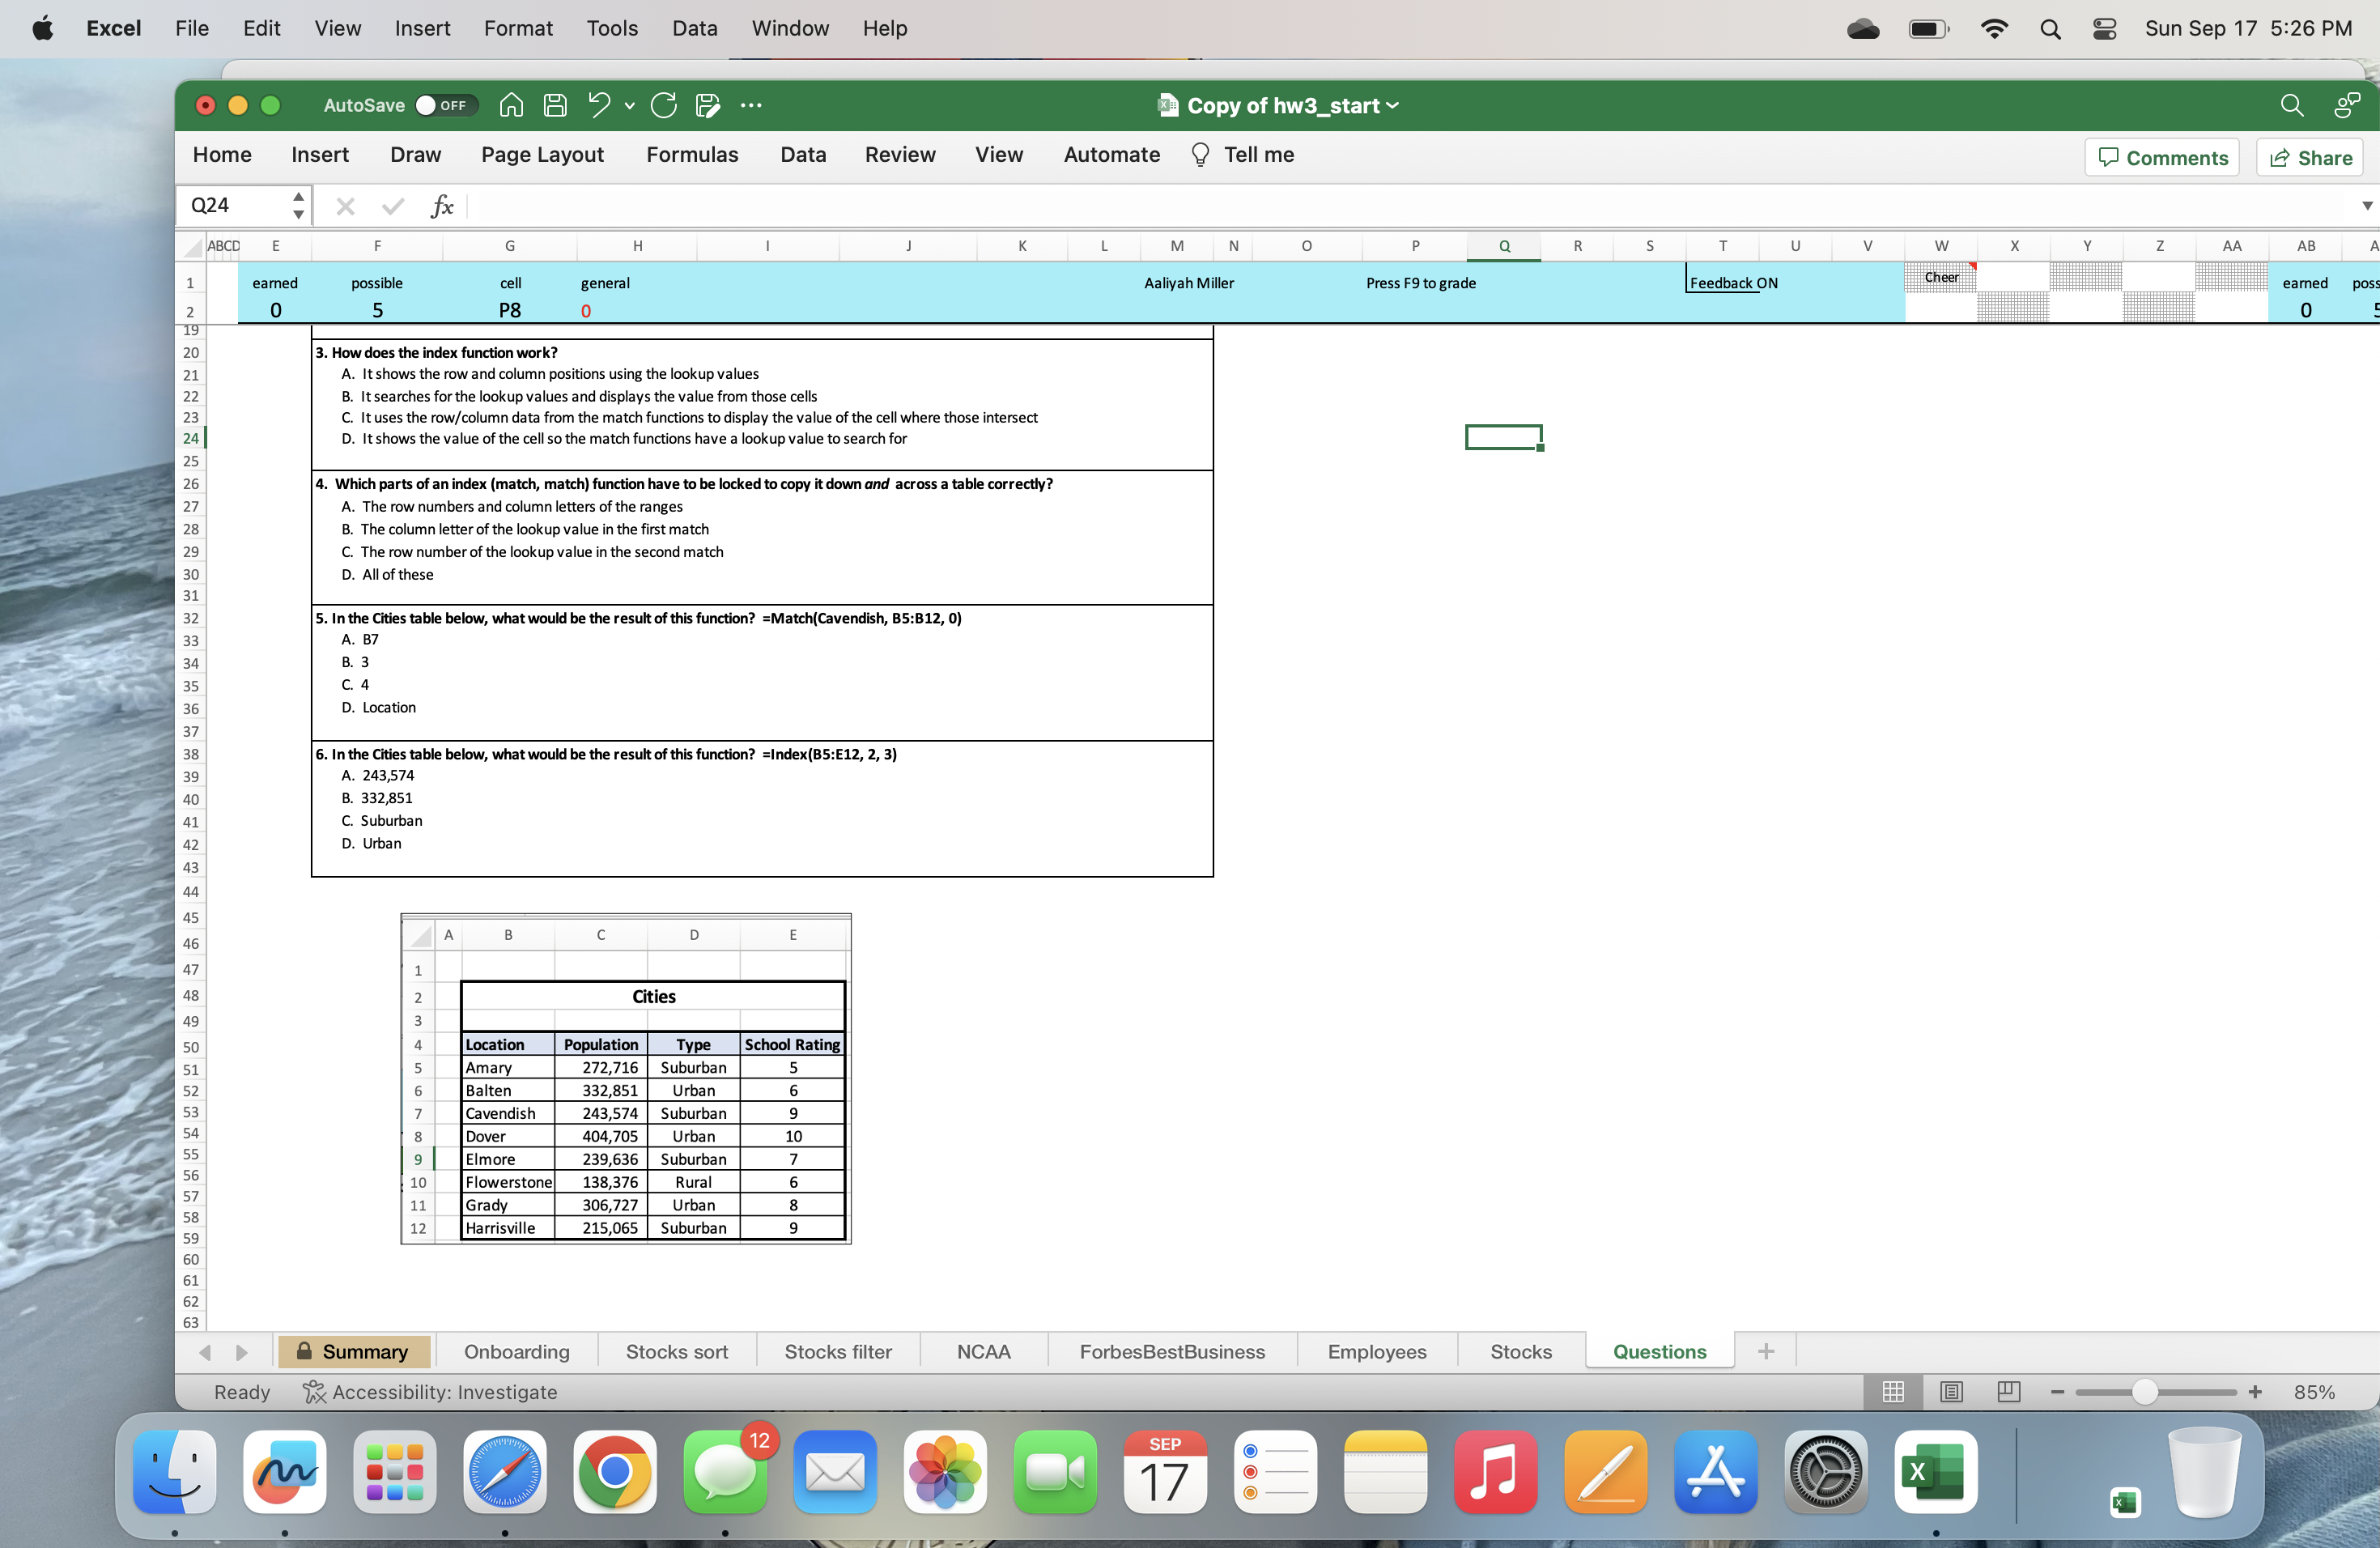The height and width of the screenshot is (1548, 2380).
Task: Click the Undo arrow icon
Action: pos(598,105)
